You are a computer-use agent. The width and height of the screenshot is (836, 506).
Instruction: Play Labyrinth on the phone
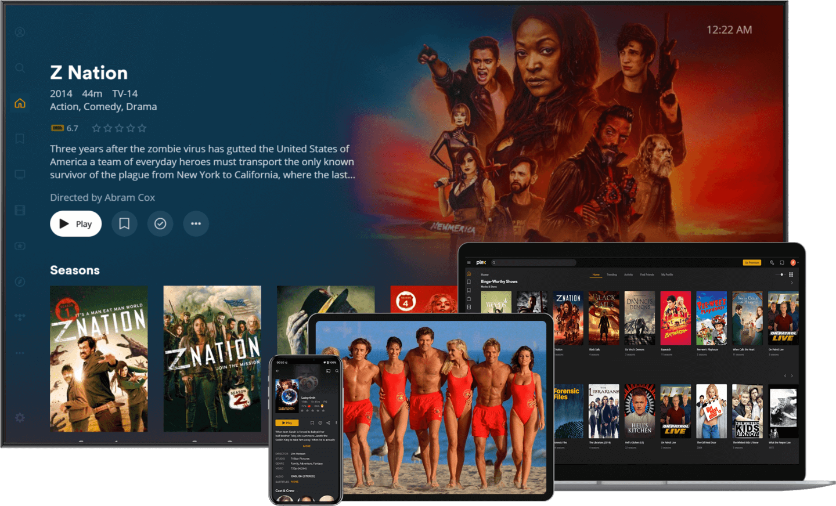point(287,423)
